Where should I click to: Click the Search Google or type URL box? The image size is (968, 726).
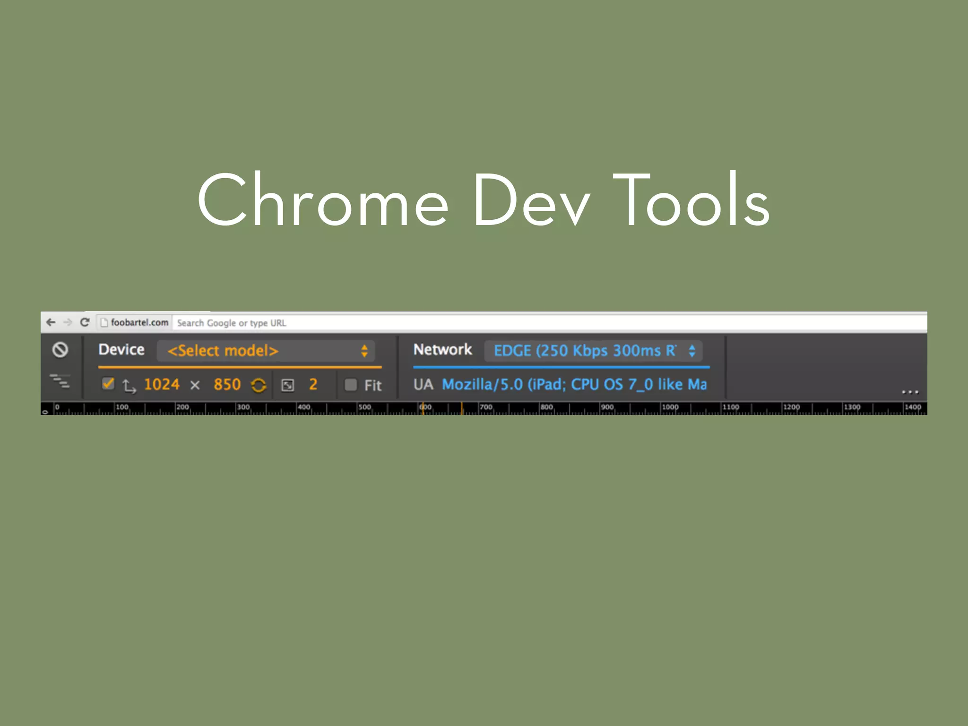[549, 323]
